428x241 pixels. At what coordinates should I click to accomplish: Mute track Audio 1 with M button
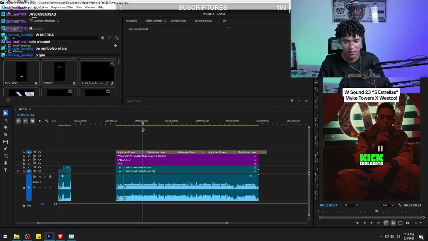[x=39, y=177]
